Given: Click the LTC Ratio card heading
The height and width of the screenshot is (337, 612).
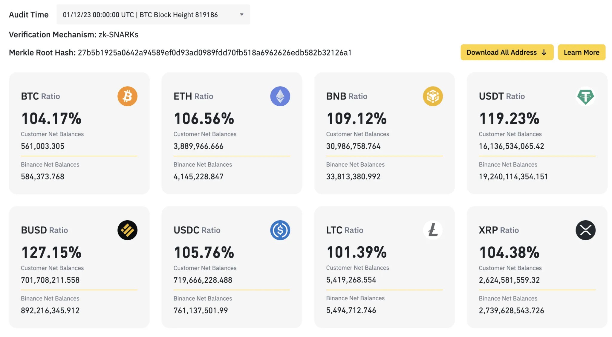Looking at the screenshot, I should click(345, 230).
